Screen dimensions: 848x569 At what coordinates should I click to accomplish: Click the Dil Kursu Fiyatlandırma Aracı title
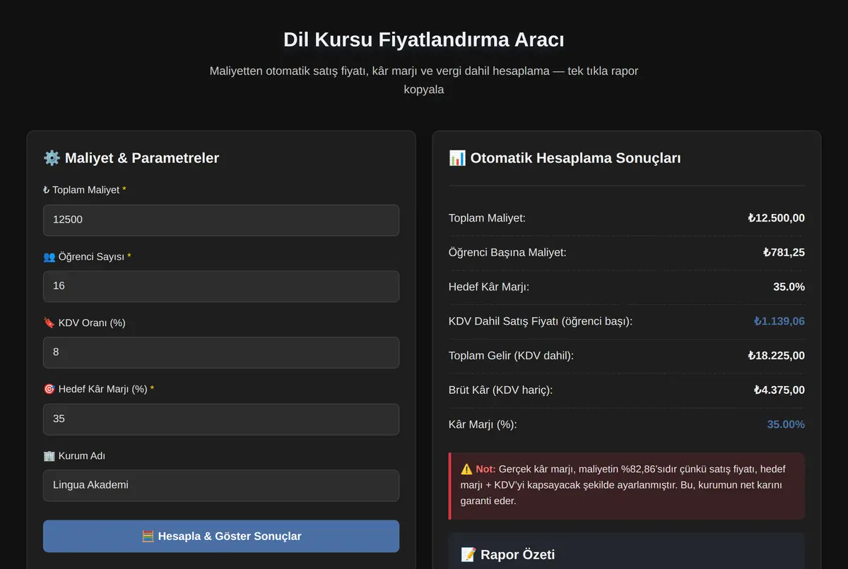pyautogui.click(x=424, y=40)
